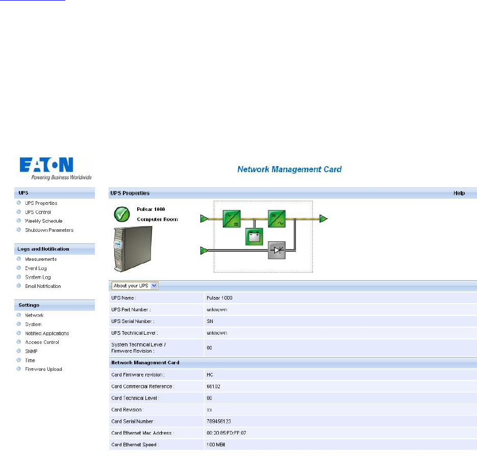Select the UPS section header

pos(55,193)
